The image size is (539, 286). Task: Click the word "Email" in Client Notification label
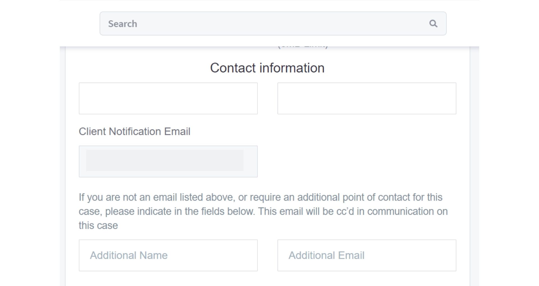(177, 132)
